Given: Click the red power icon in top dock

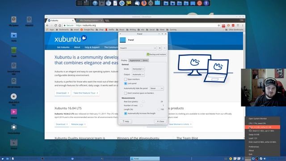Looking at the screenshot, I should (199, 3).
